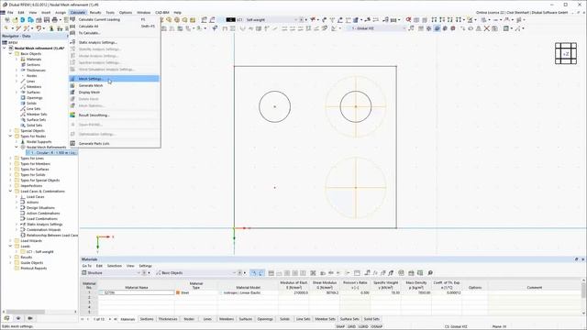The height and width of the screenshot is (330, 587).
Task: Click the +Z view cube
Action: pos(566,53)
